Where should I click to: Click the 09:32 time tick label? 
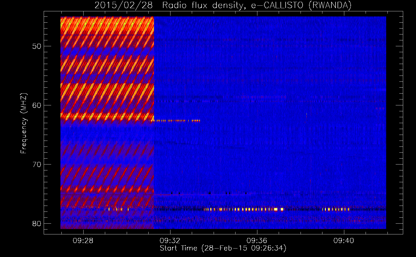(170, 241)
